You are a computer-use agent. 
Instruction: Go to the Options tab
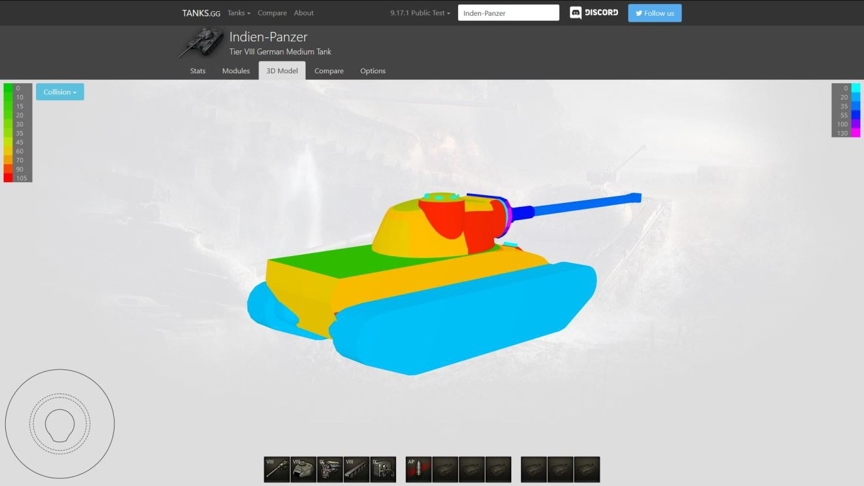pyautogui.click(x=372, y=71)
